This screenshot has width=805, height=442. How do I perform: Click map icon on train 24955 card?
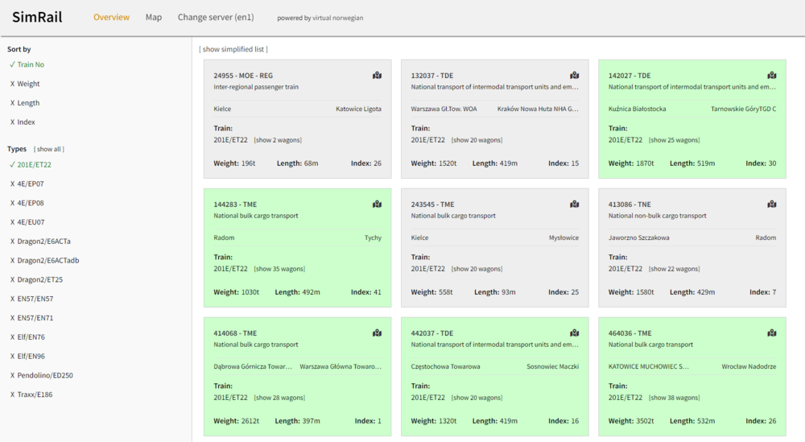pyautogui.click(x=377, y=76)
